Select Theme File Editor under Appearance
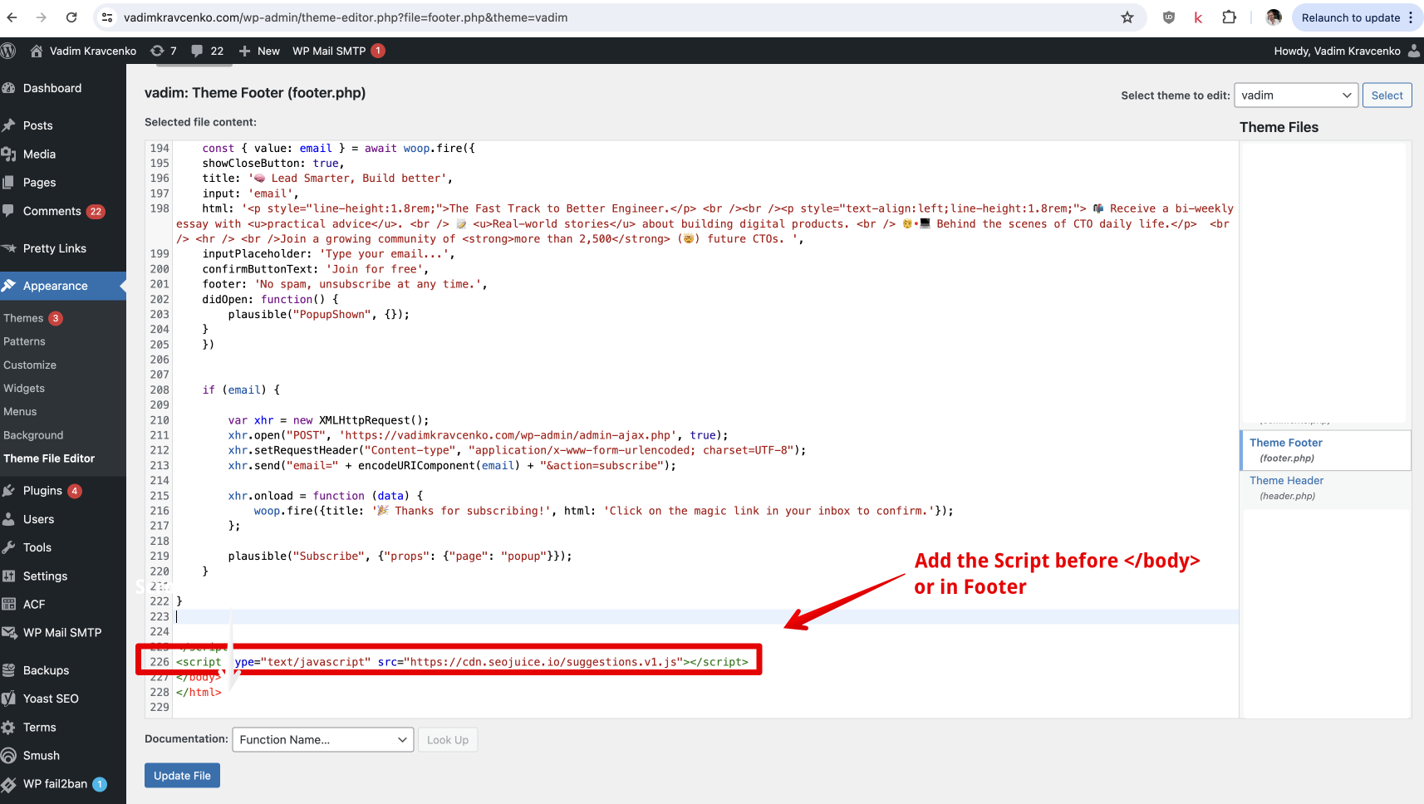Viewport: 1424px width, 804px height. point(48,458)
